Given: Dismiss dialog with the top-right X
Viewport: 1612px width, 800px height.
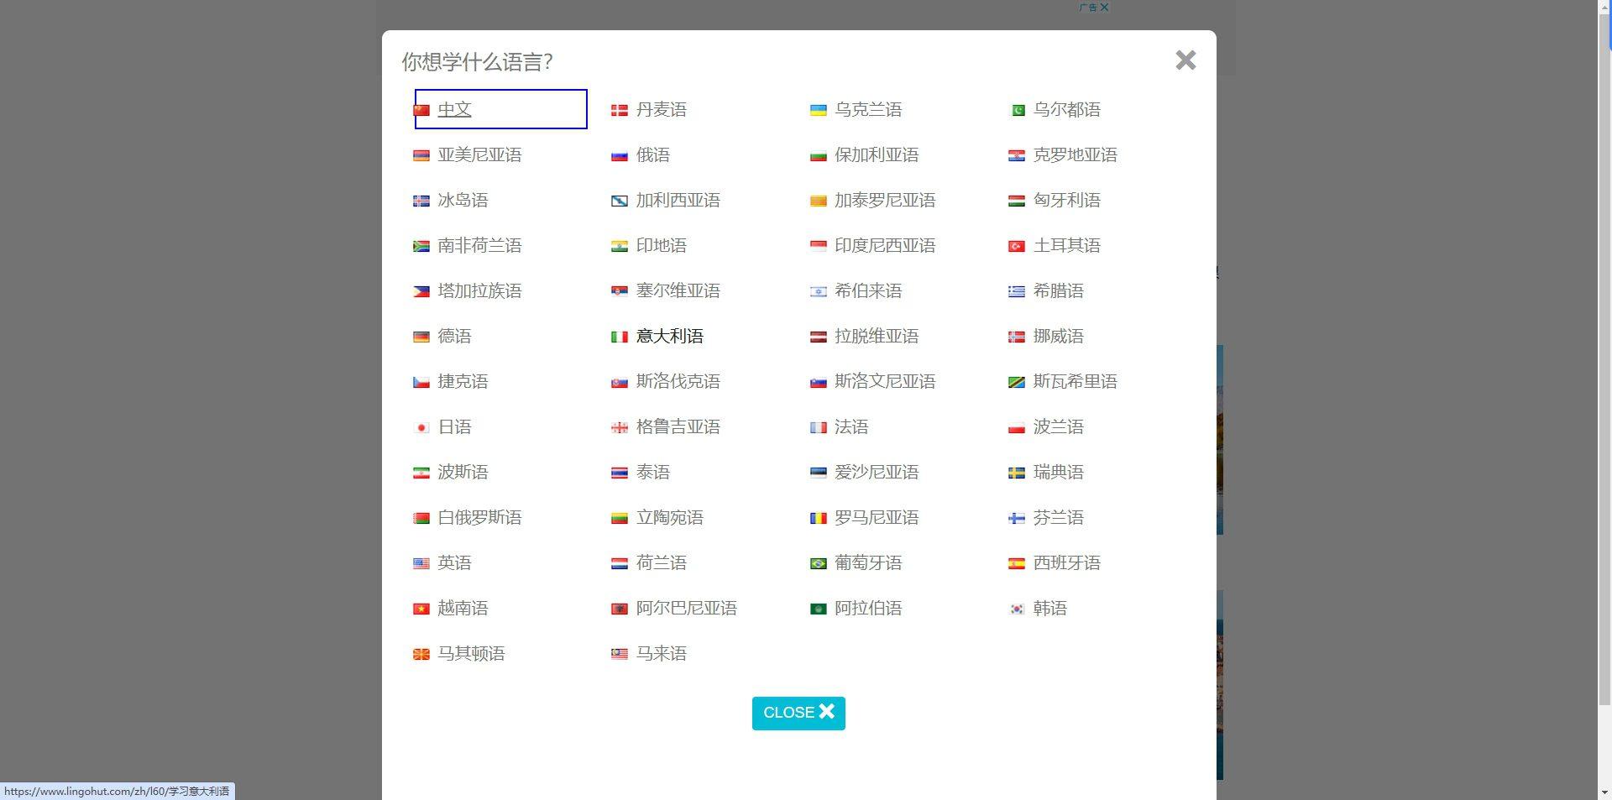Looking at the screenshot, I should coord(1185,60).
